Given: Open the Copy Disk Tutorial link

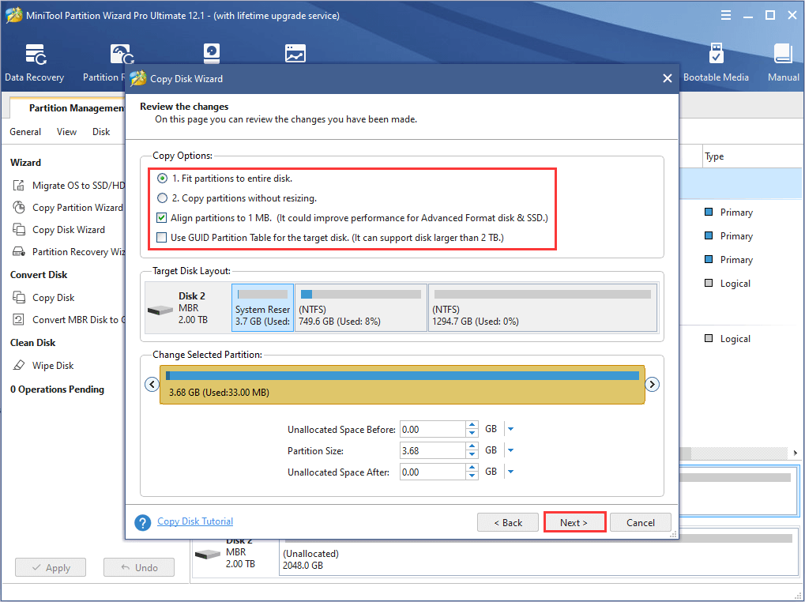Looking at the screenshot, I should pyautogui.click(x=195, y=521).
